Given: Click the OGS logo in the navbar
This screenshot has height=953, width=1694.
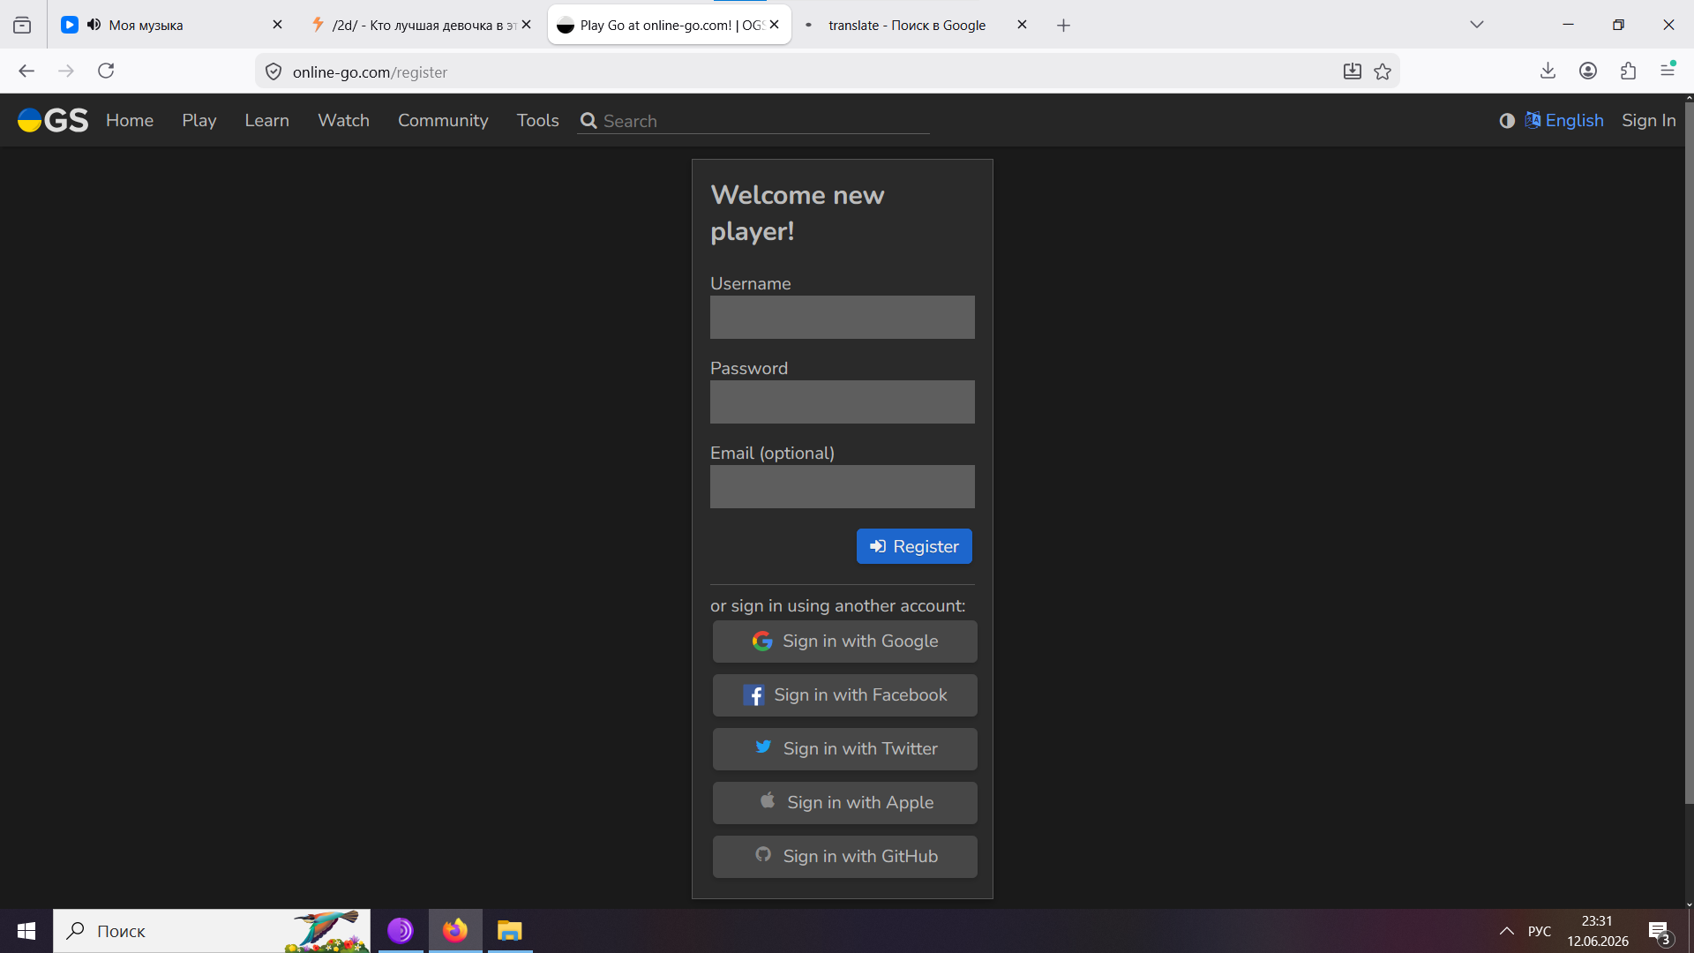Looking at the screenshot, I should 53,120.
